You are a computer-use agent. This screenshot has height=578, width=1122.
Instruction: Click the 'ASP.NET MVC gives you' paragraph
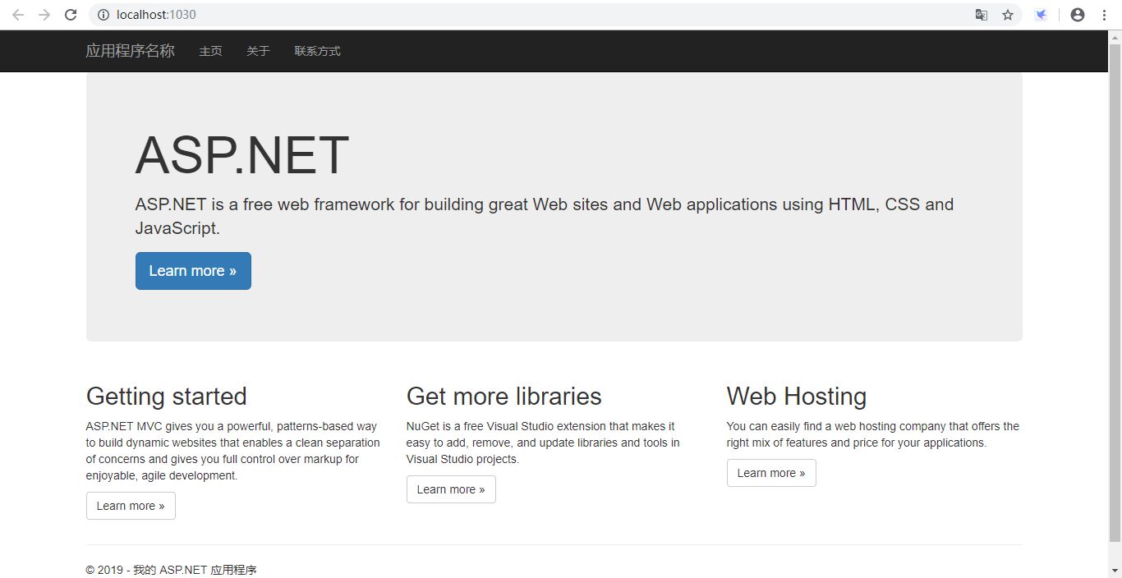click(233, 451)
